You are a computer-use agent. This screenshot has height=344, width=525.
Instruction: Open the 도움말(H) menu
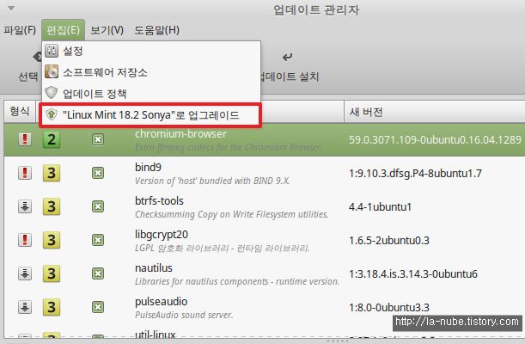click(x=156, y=30)
